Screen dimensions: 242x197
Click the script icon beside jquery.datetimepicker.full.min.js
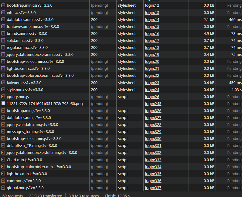tap(3, 153)
